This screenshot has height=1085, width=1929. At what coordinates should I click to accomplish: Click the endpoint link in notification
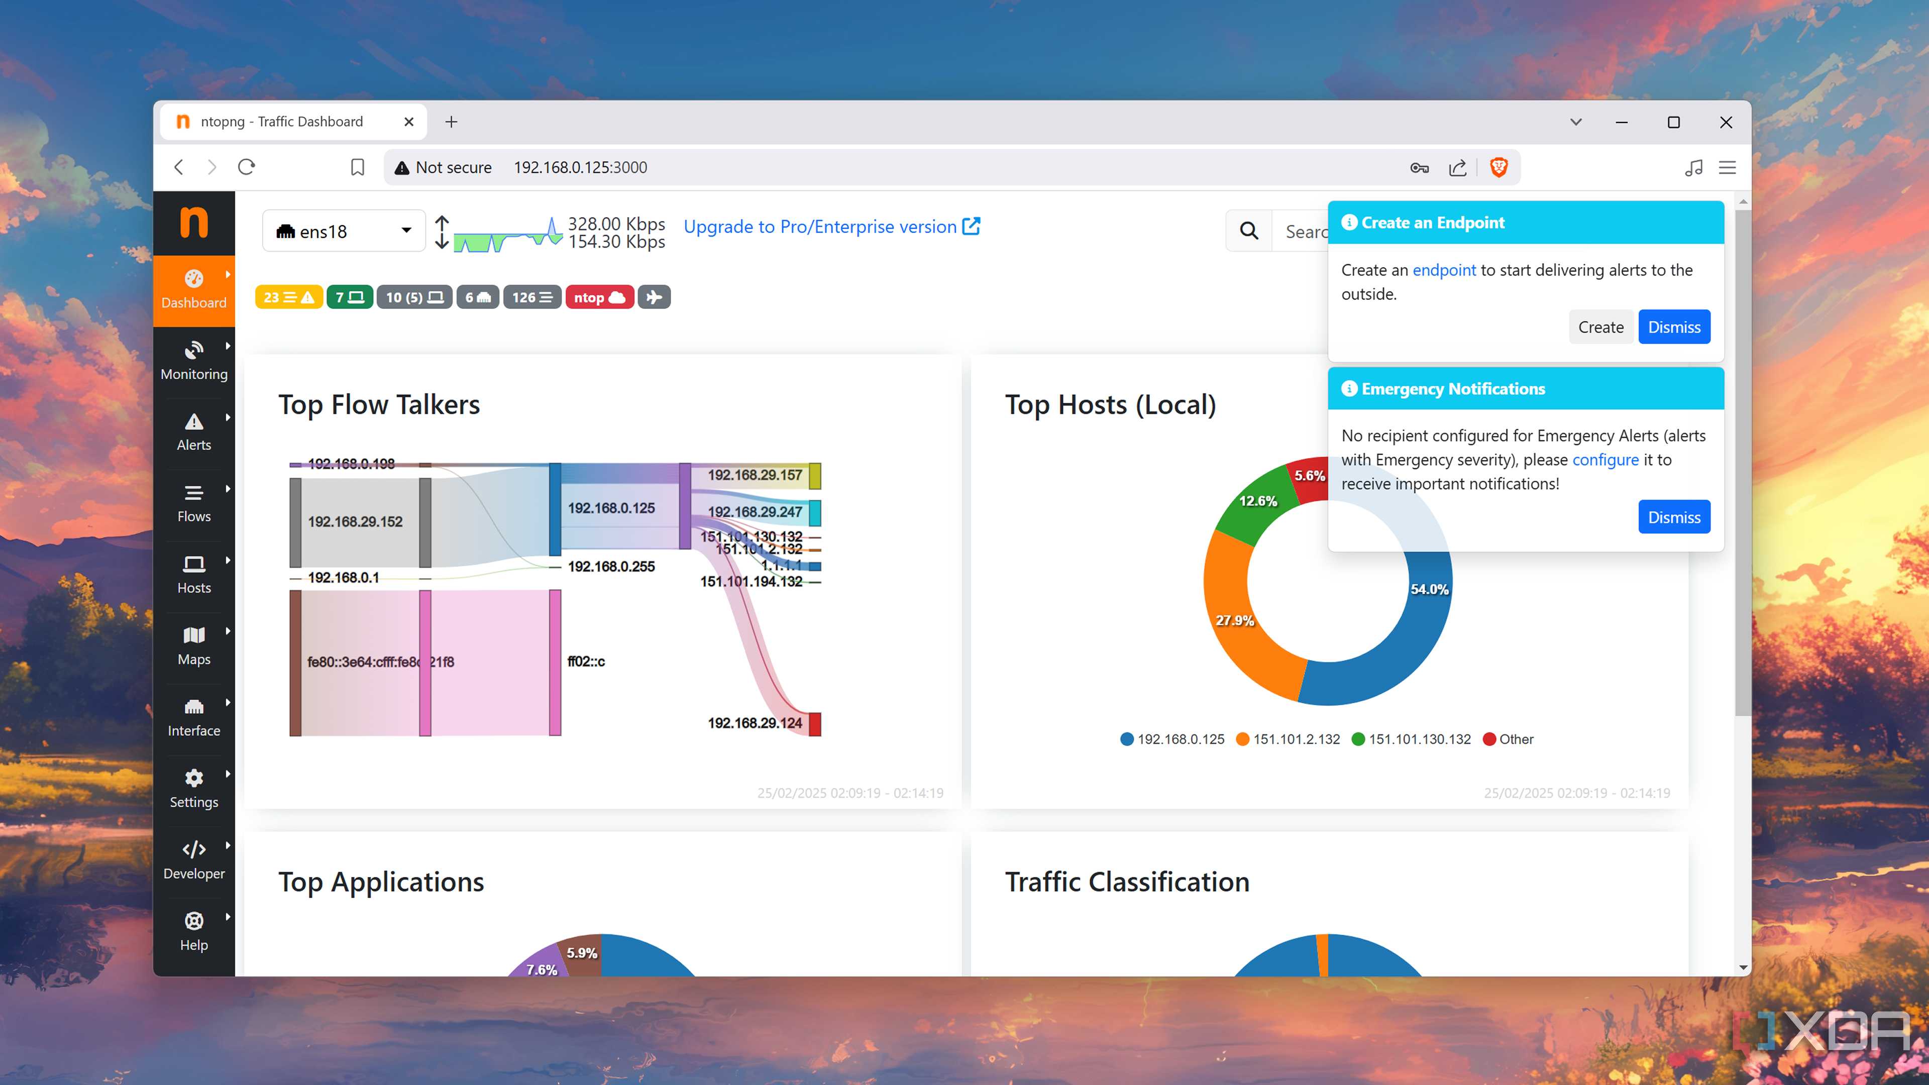(x=1444, y=270)
